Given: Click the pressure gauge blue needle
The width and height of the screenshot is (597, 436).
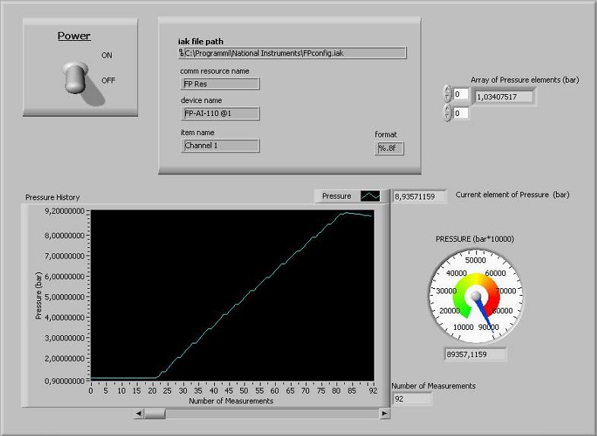Looking at the screenshot, I should coord(485,315).
